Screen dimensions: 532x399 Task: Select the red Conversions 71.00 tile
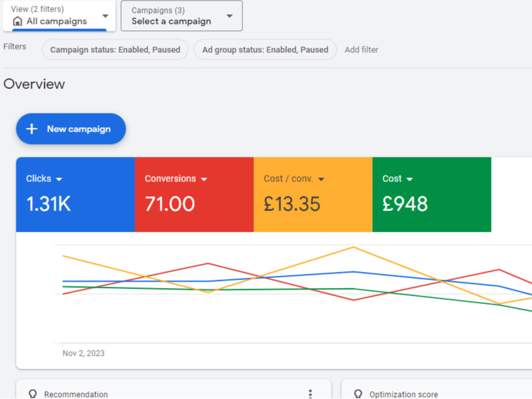point(194,194)
